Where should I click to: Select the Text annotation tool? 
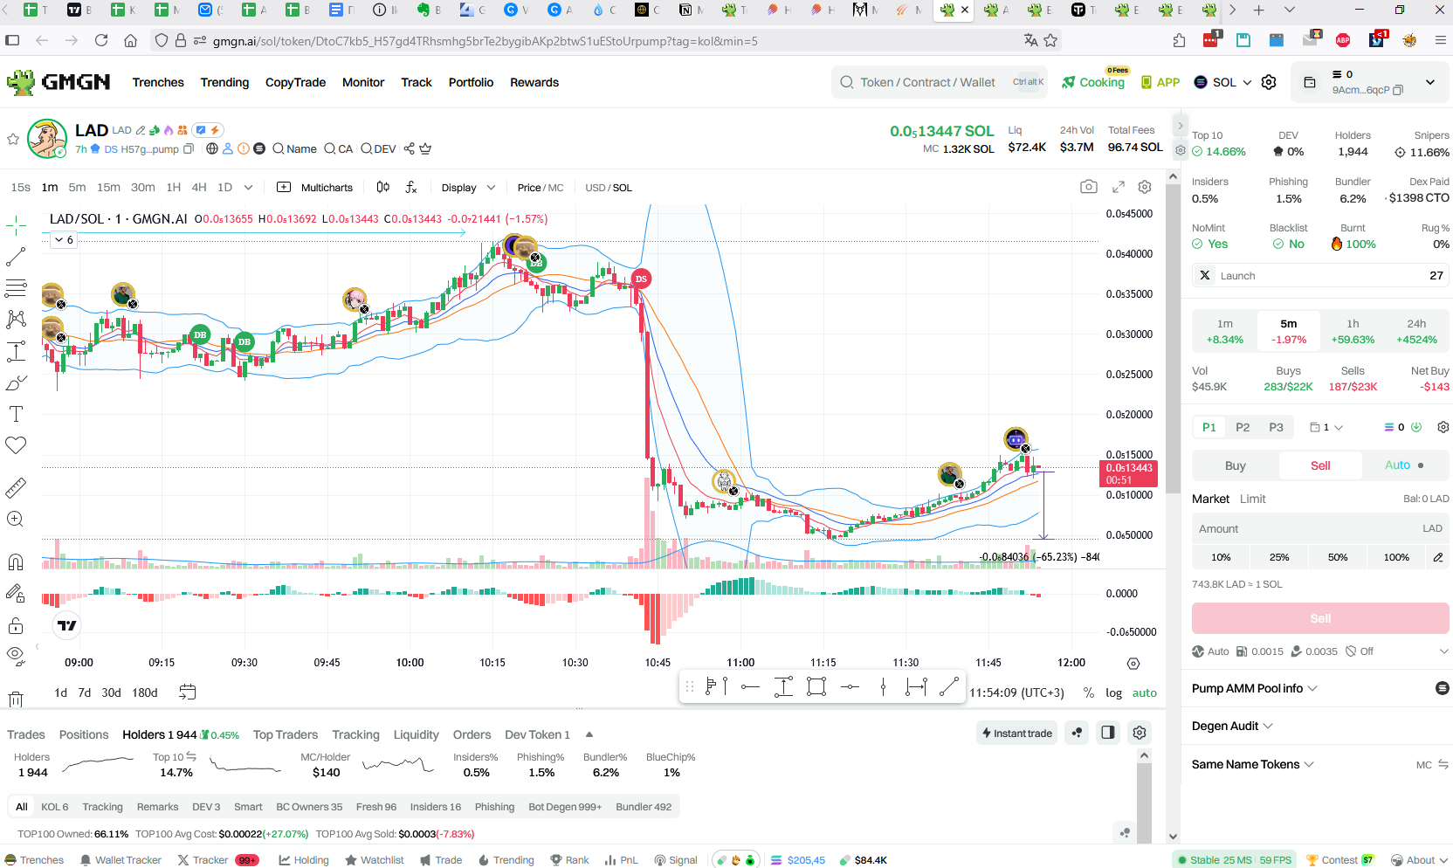point(16,414)
